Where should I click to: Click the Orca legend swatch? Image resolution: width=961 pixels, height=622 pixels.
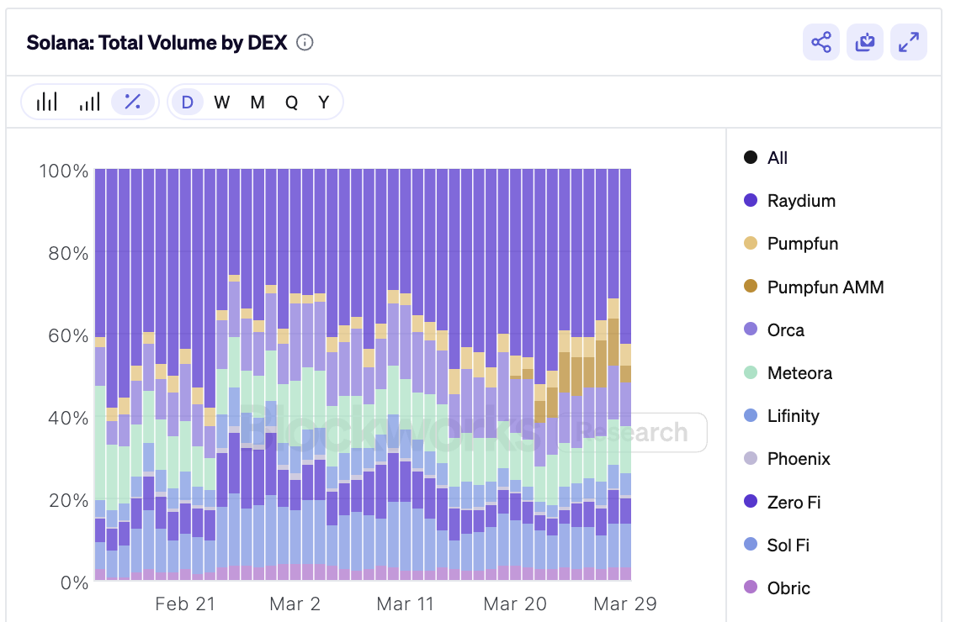(749, 329)
